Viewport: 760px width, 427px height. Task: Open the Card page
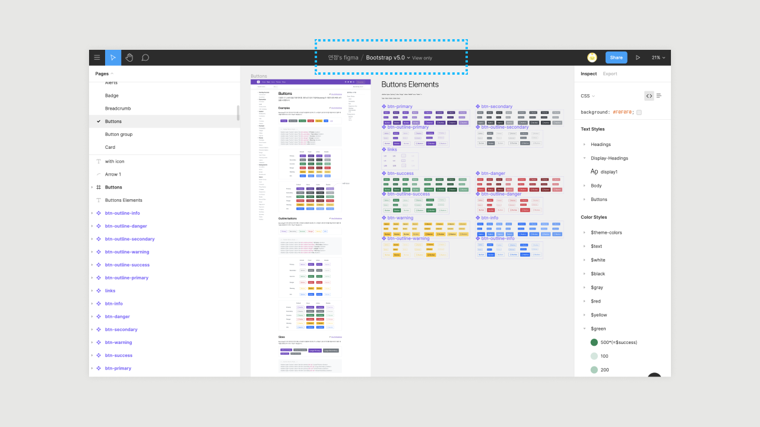click(x=110, y=147)
